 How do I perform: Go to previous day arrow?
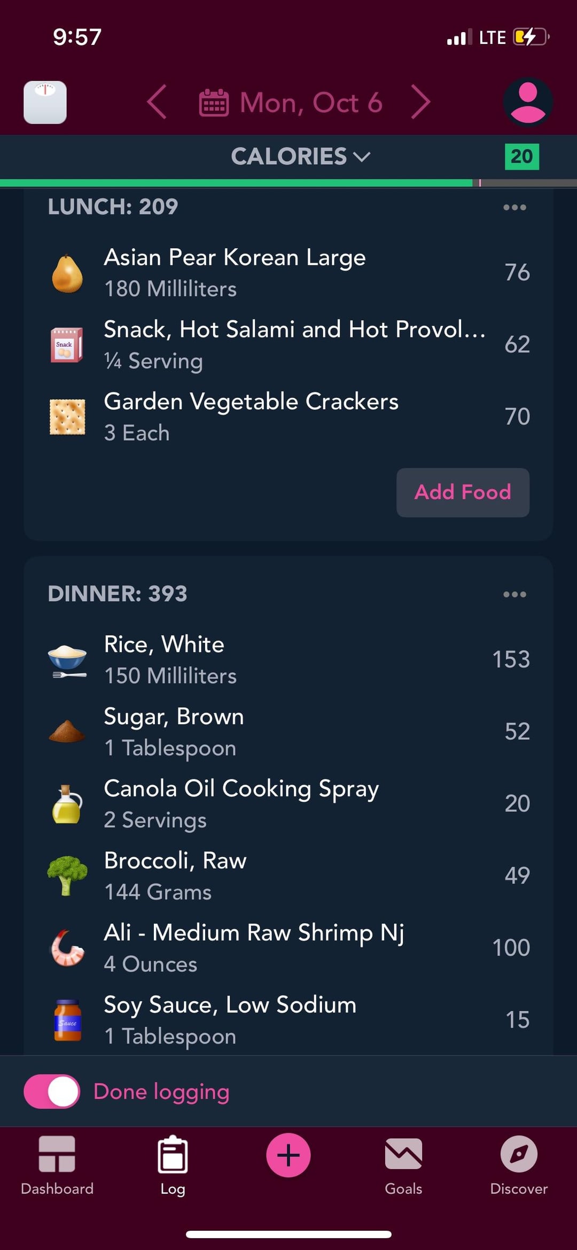157,102
